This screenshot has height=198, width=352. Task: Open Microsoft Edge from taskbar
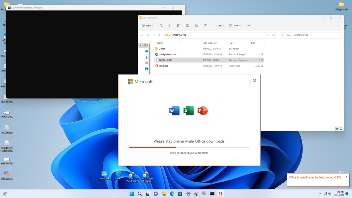tap(172, 194)
